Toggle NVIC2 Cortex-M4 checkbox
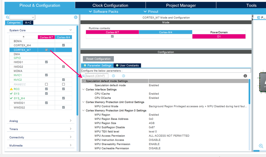 pos(63,79)
